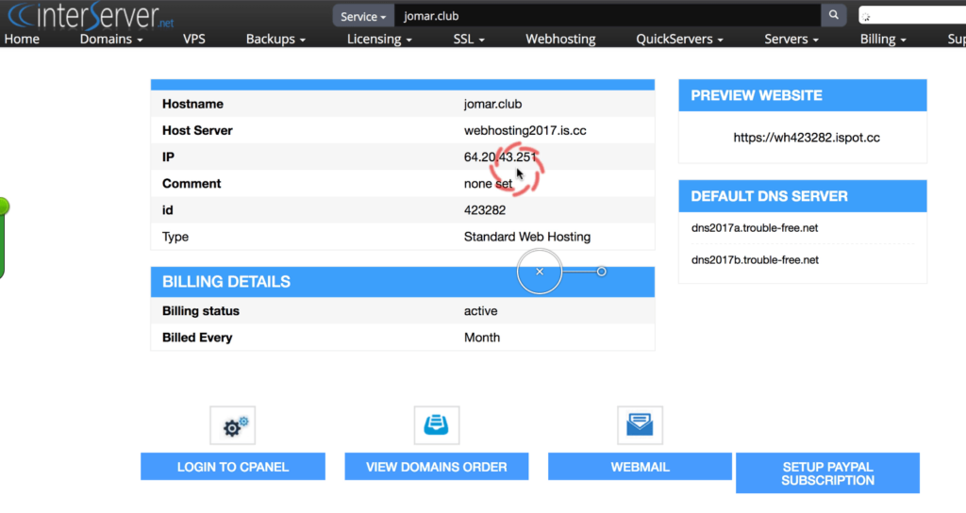Screen dimensions: 966x513
Task: Select the id value 423282
Action: [x=485, y=210]
